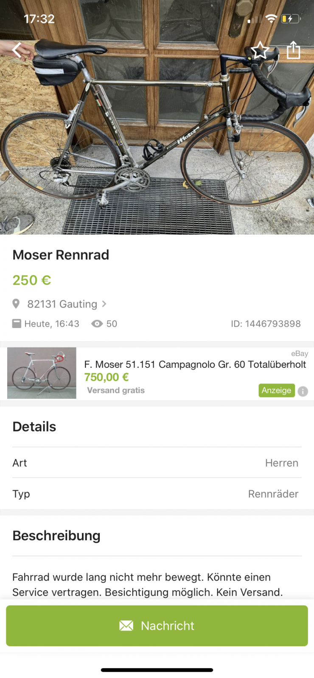This screenshot has height=678, width=314.
Task: Tap the envelope icon on Nachricht
Action: coord(126,625)
